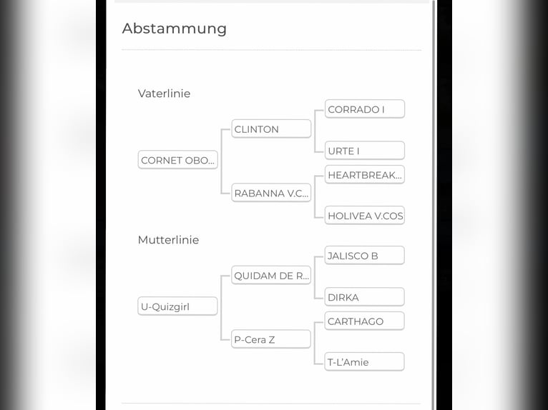Click the Mutterlinie label

pyautogui.click(x=168, y=240)
